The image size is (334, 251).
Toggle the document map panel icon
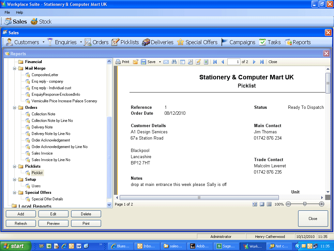(182, 62)
